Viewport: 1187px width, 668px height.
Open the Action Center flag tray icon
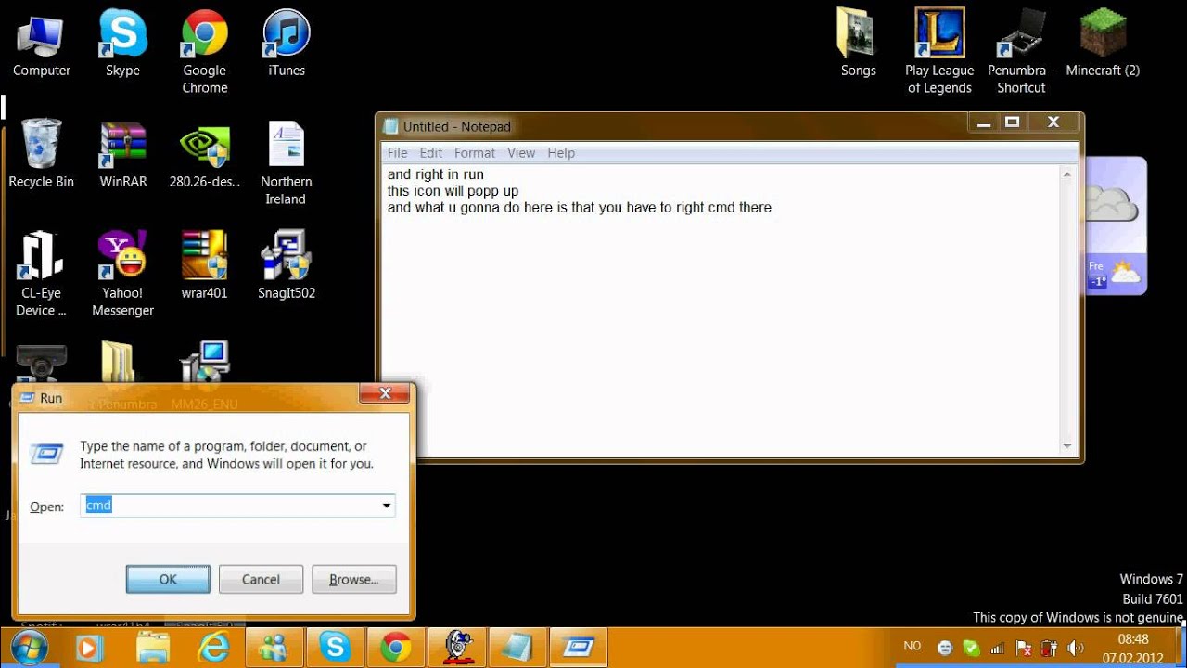click(x=1024, y=648)
